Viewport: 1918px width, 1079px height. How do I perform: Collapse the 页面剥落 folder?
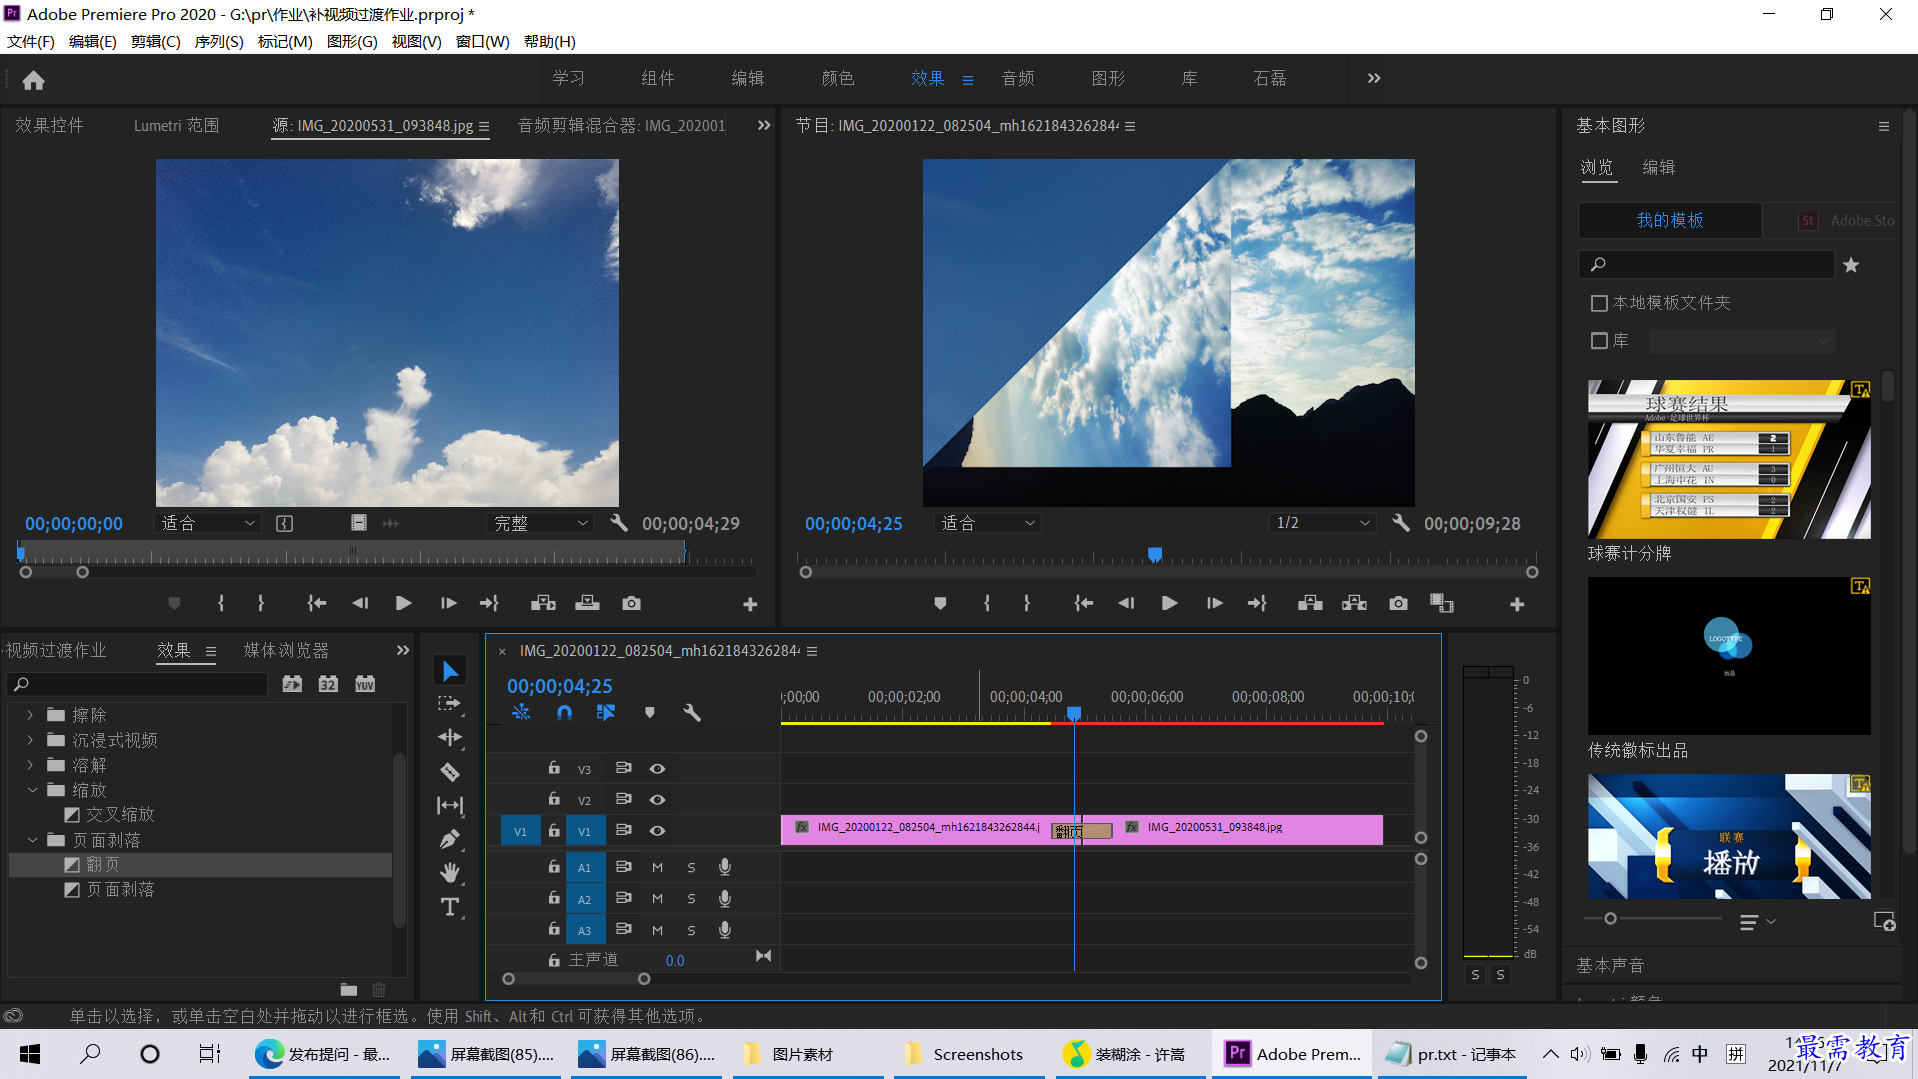pos(32,840)
